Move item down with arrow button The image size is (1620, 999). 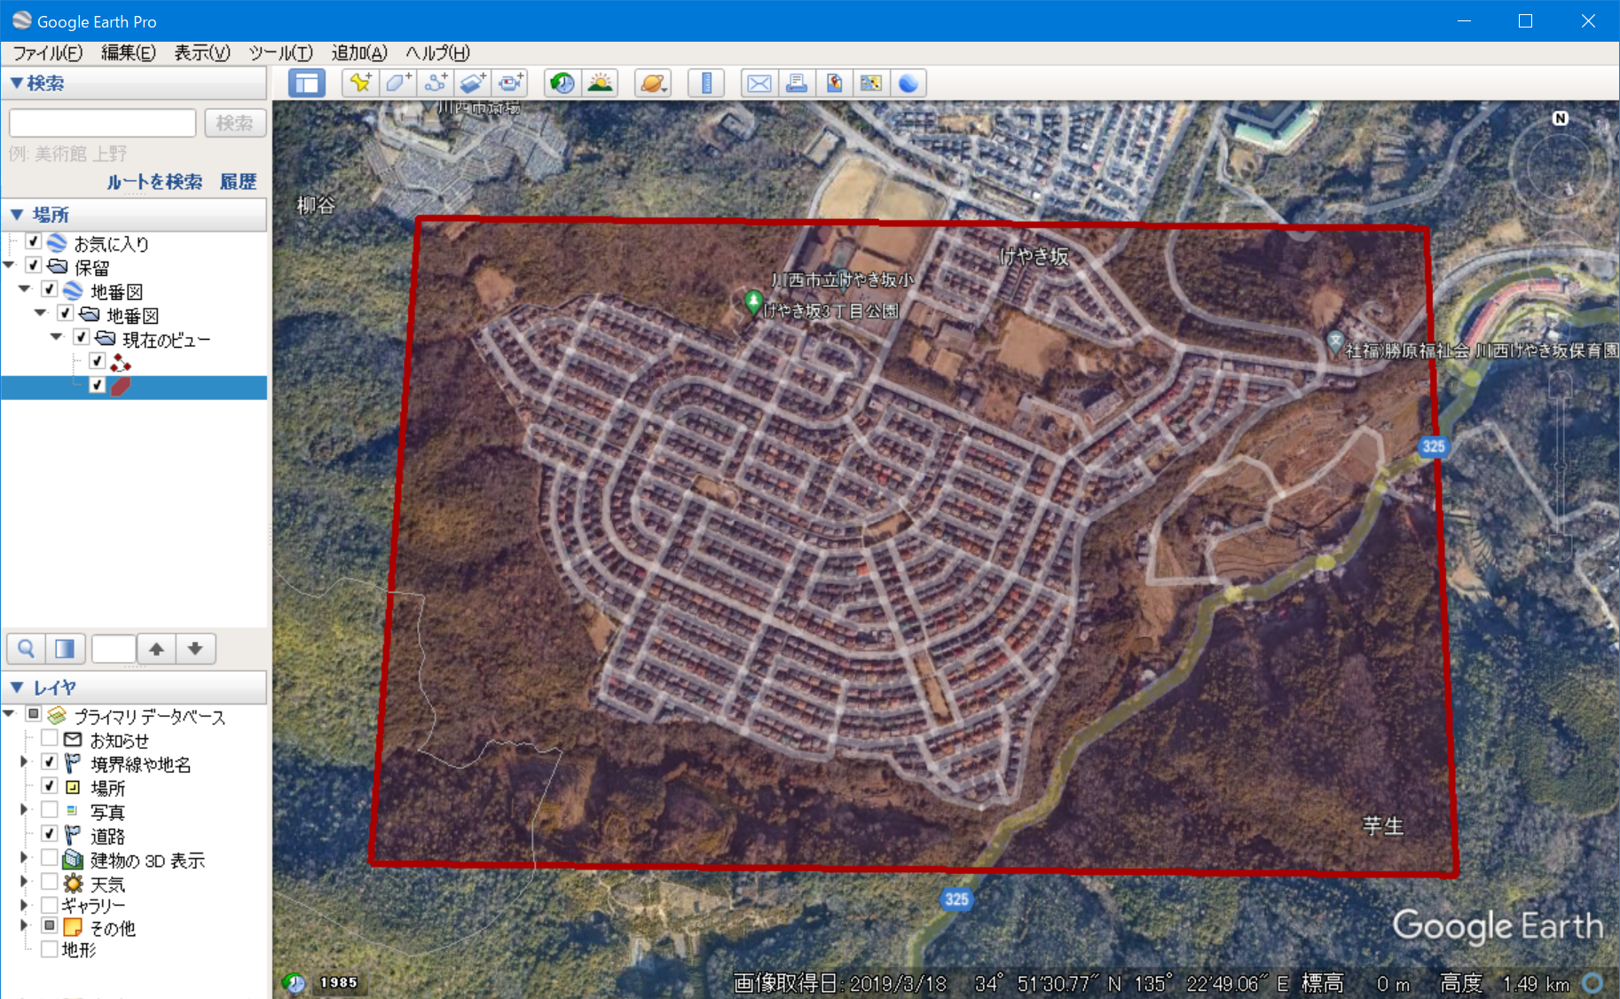pos(195,649)
